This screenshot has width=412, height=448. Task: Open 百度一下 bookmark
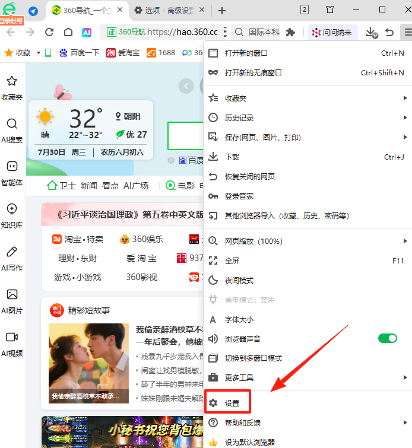79,53
